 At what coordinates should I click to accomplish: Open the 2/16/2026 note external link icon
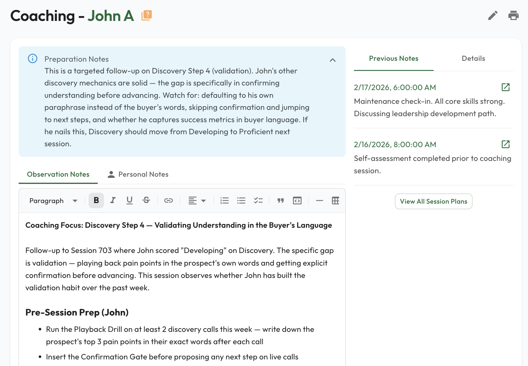[505, 144]
